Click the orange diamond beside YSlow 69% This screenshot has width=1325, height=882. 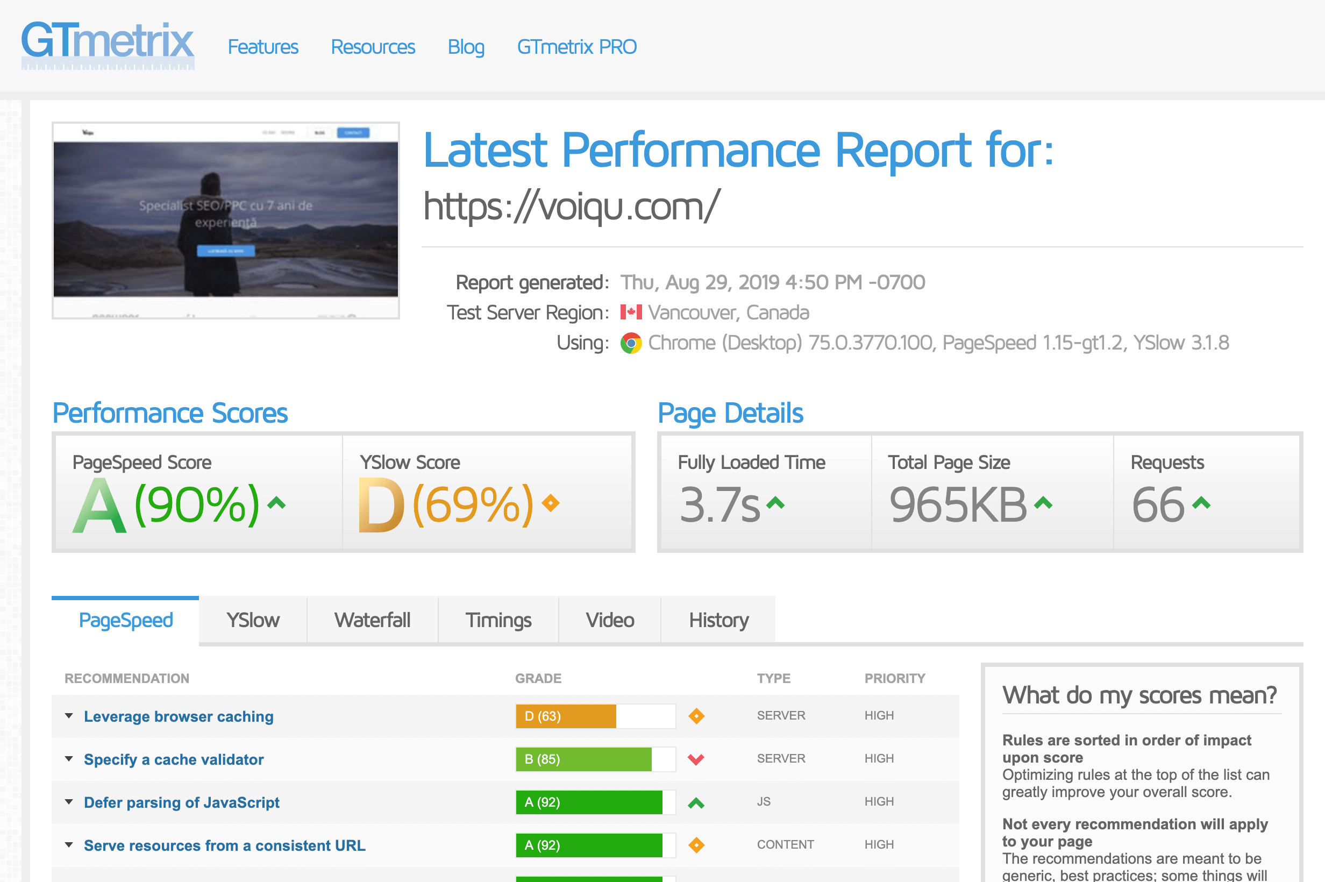[x=551, y=502]
